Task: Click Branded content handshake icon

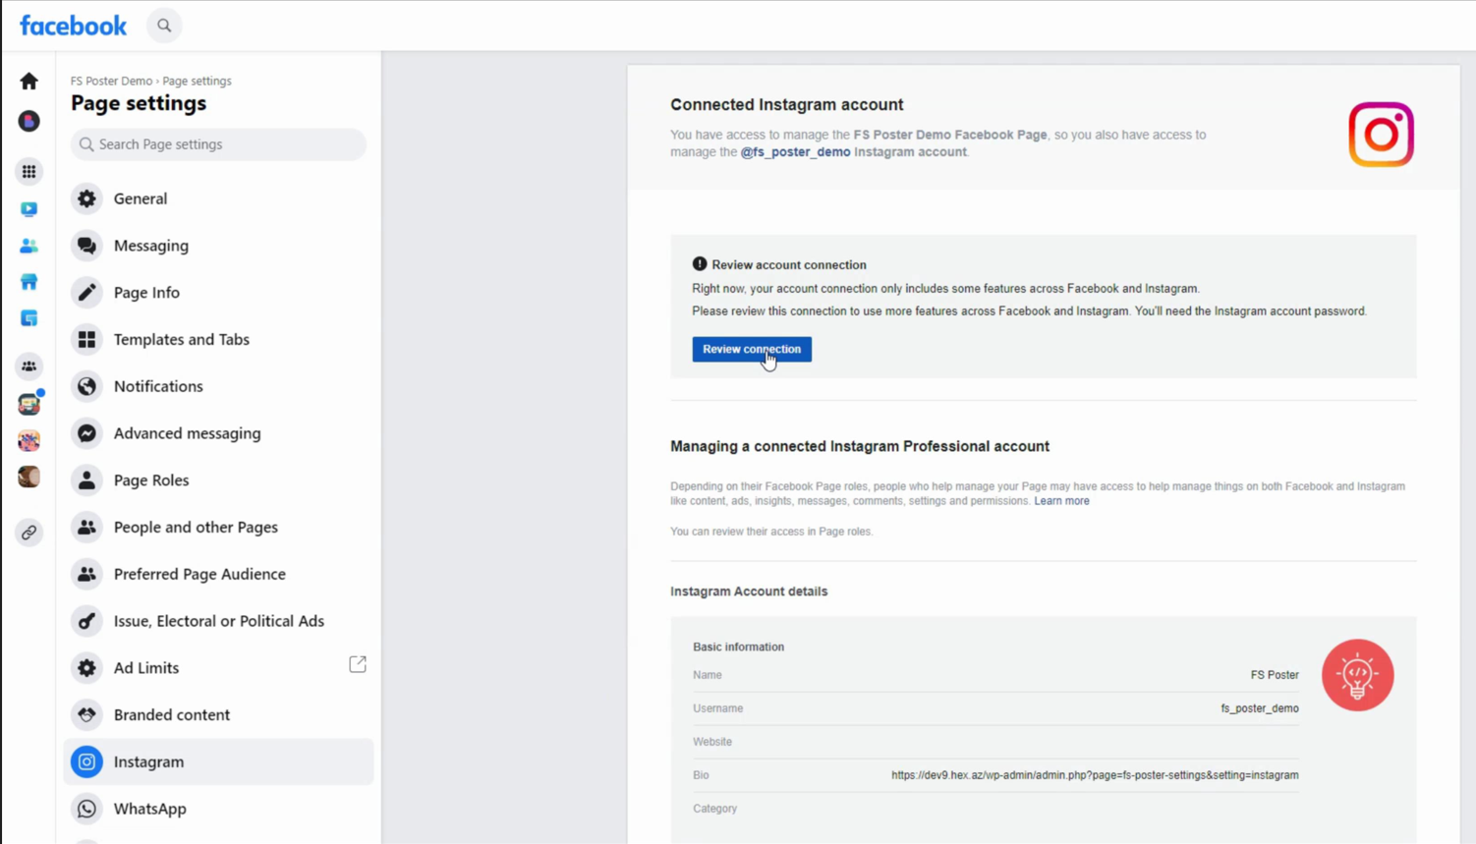Action: 86,714
